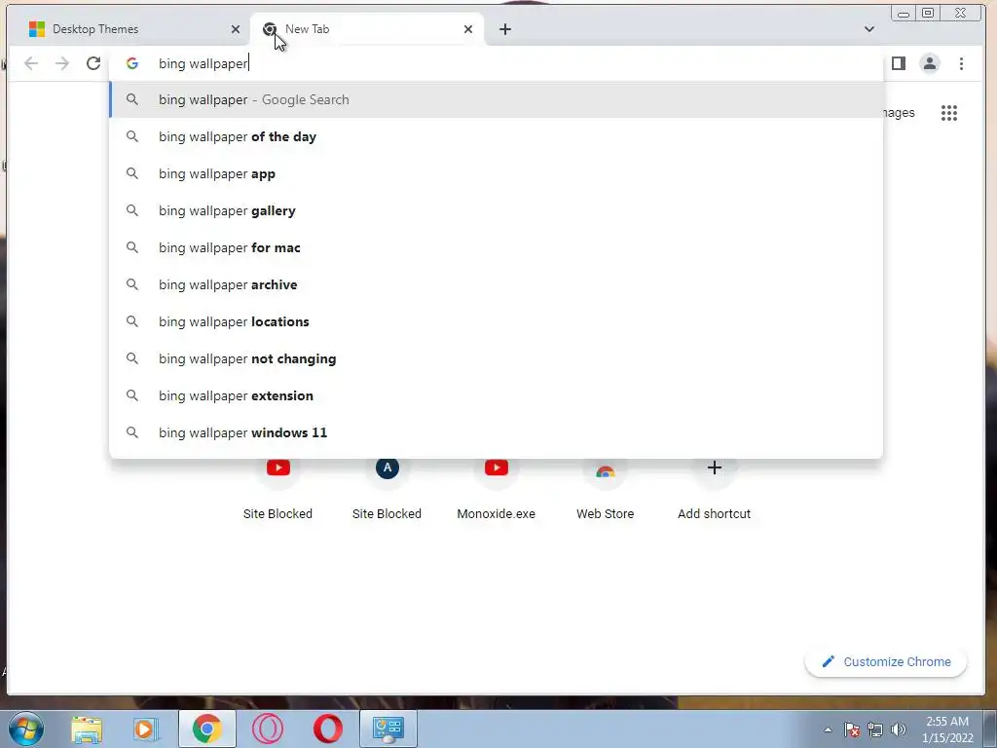Viewport: 997px width, 748px height.
Task: Launch Windows Media Player from taskbar
Action: point(146,729)
